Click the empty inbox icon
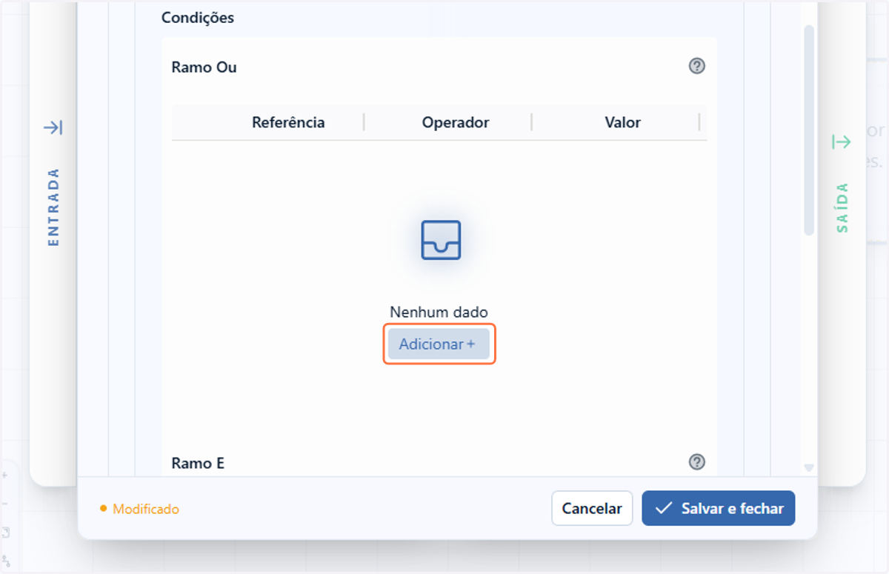This screenshot has width=889, height=574. click(441, 240)
